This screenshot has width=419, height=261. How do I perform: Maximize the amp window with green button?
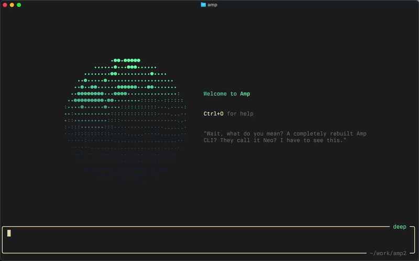click(x=19, y=5)
